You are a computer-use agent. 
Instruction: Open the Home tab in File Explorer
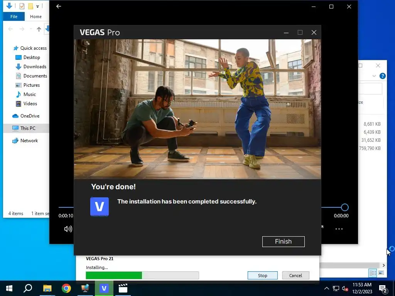click(36, 17)
